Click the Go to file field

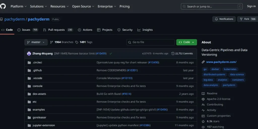pyautogui.click(x=150, y=42)
